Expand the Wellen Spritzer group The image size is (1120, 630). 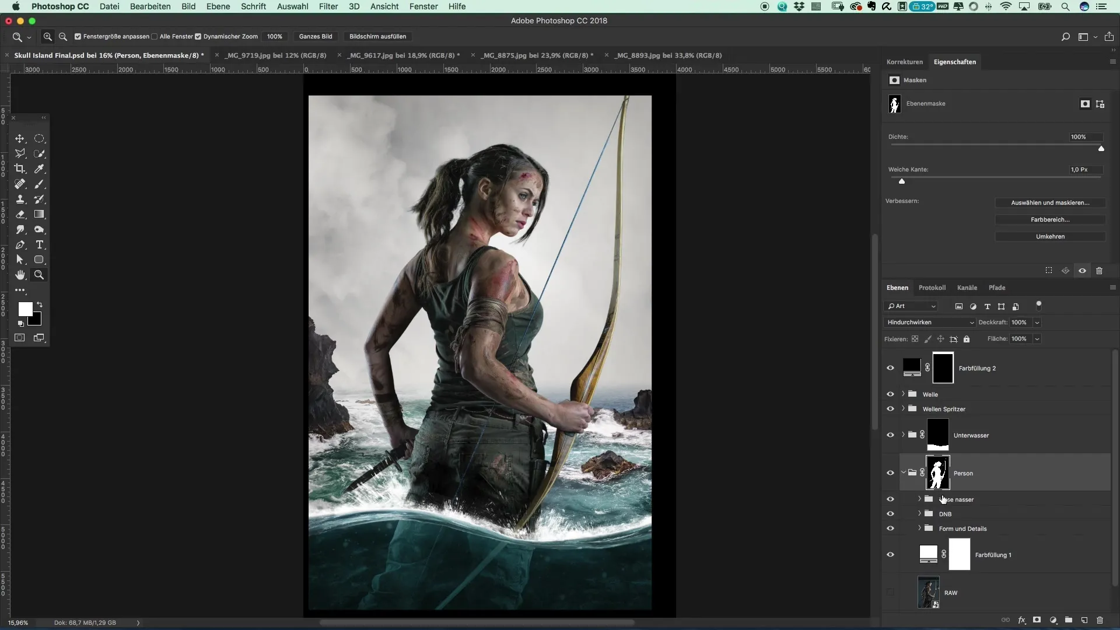point(903,408)
